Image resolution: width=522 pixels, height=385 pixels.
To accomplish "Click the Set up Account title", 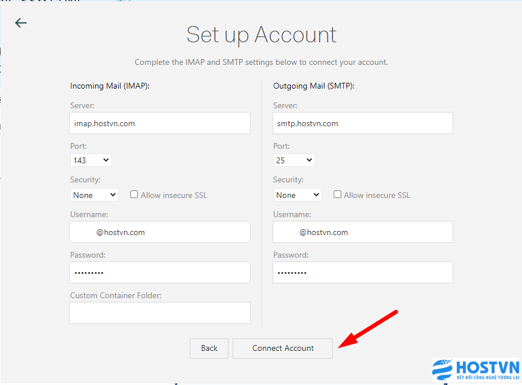I will (x=261, y=35).
